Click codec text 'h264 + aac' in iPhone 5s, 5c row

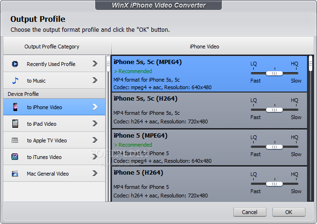click(144, 121)
